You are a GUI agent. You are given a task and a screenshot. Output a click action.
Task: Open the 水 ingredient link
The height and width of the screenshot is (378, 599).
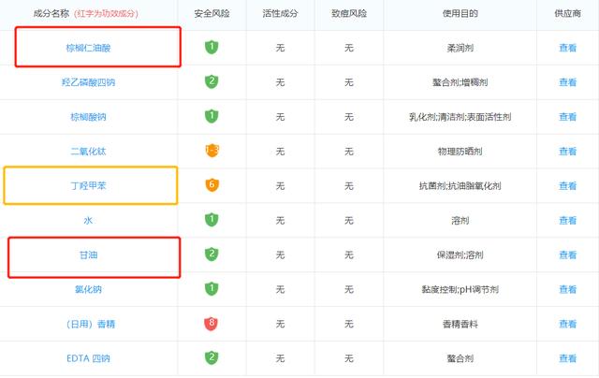(88, 220)
